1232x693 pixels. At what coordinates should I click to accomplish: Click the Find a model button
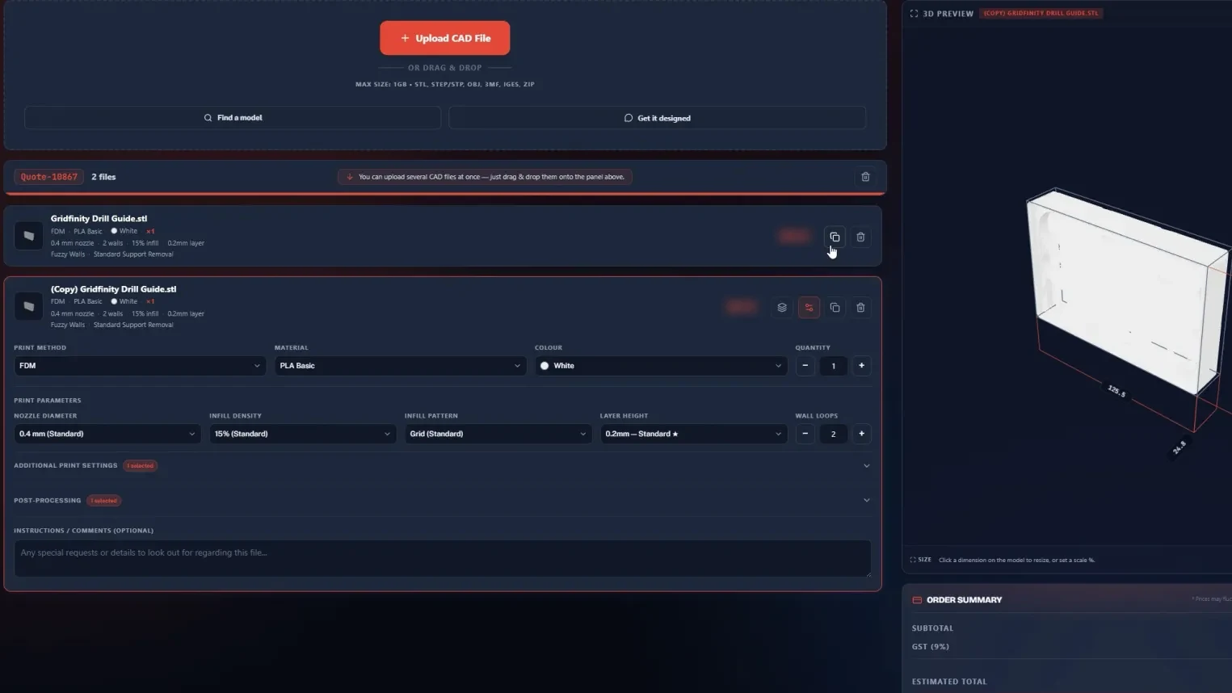coord(233,118)
